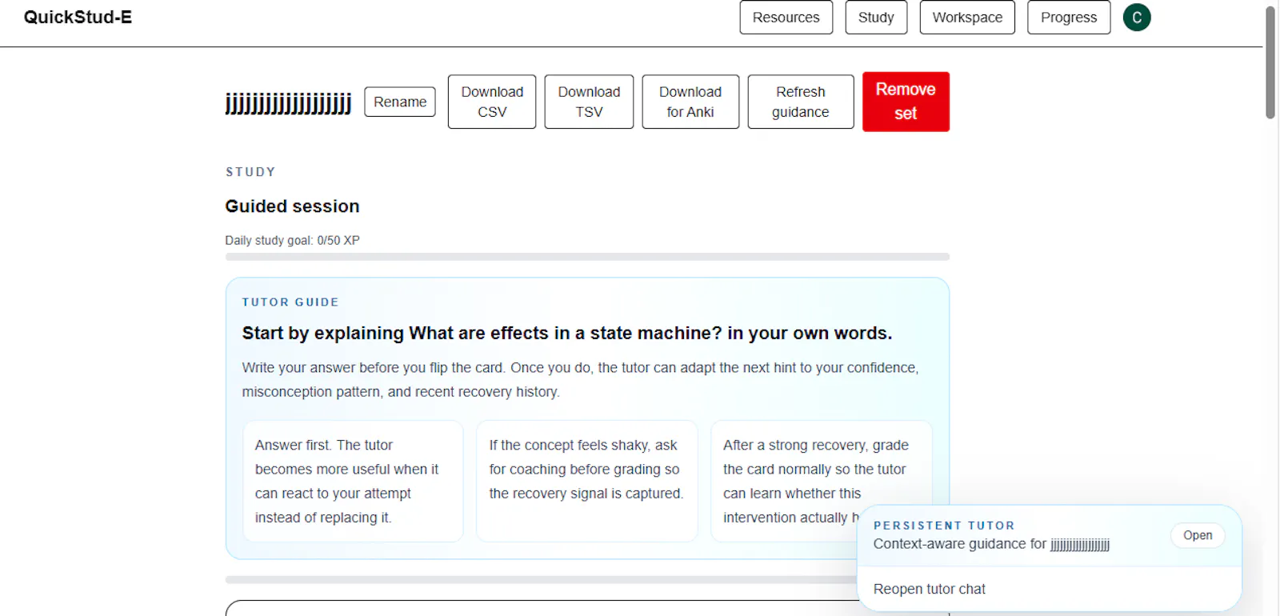Rename the study set

click(x=400, y=102)
